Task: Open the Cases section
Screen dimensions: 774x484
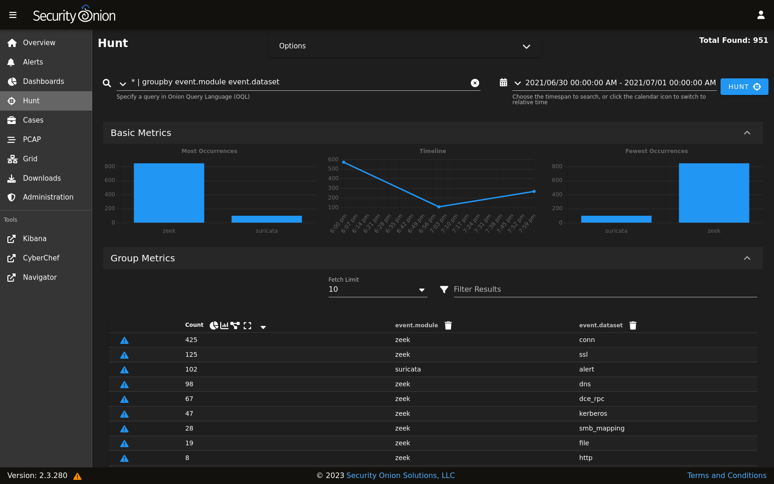Action: pos(46,120)
